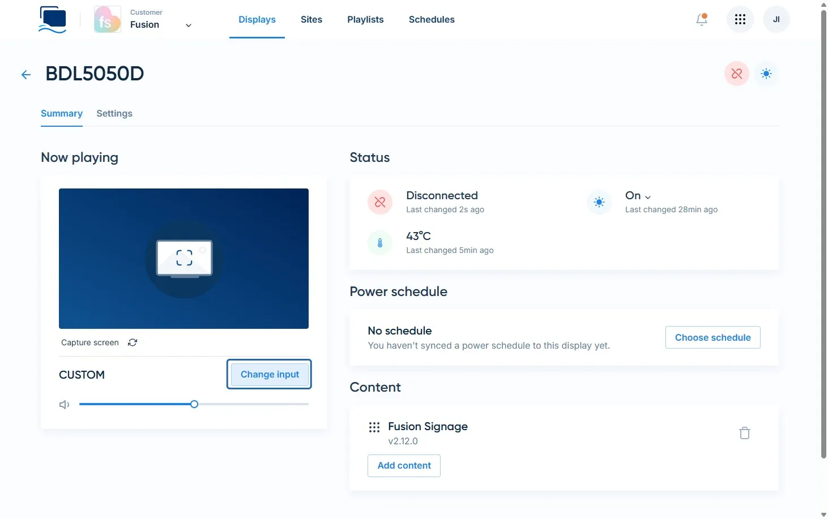Screen dimensions: 828x519
Task: Click the Fusion customer avatar icon
Action: [108, 19]
